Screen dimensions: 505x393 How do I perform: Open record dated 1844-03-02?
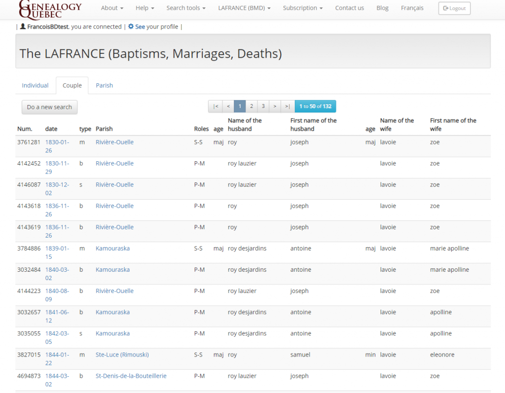(57, 380)
